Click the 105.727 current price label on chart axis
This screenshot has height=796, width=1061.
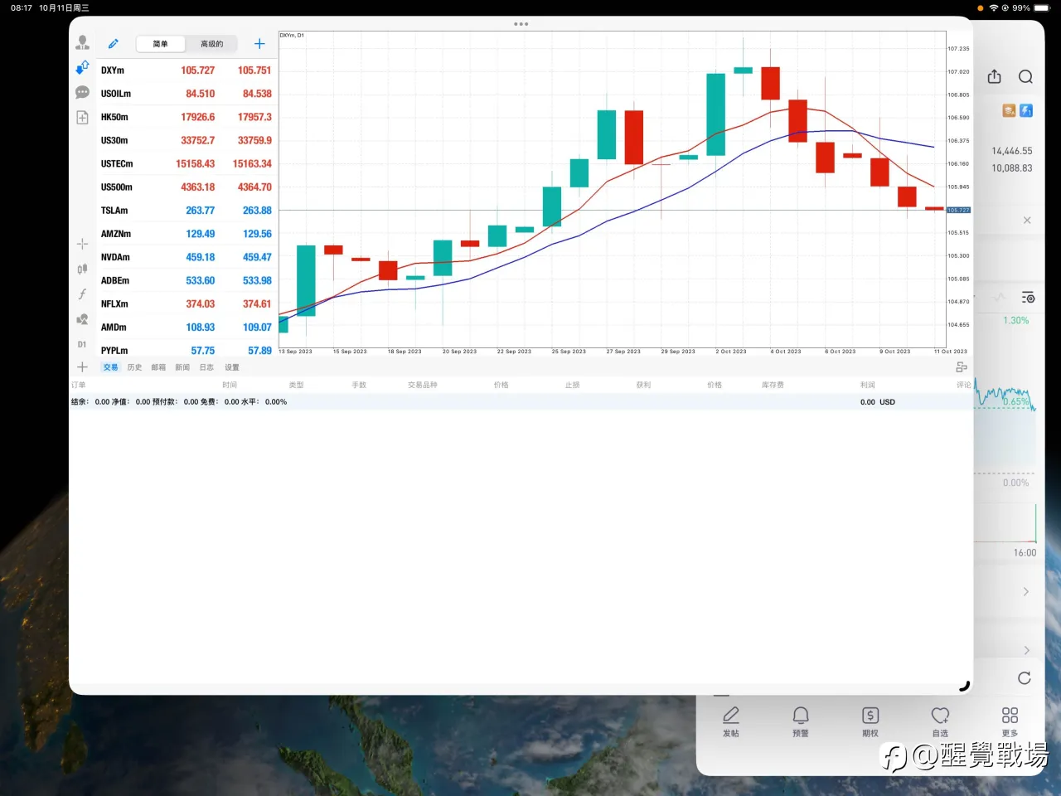(958, 210)
